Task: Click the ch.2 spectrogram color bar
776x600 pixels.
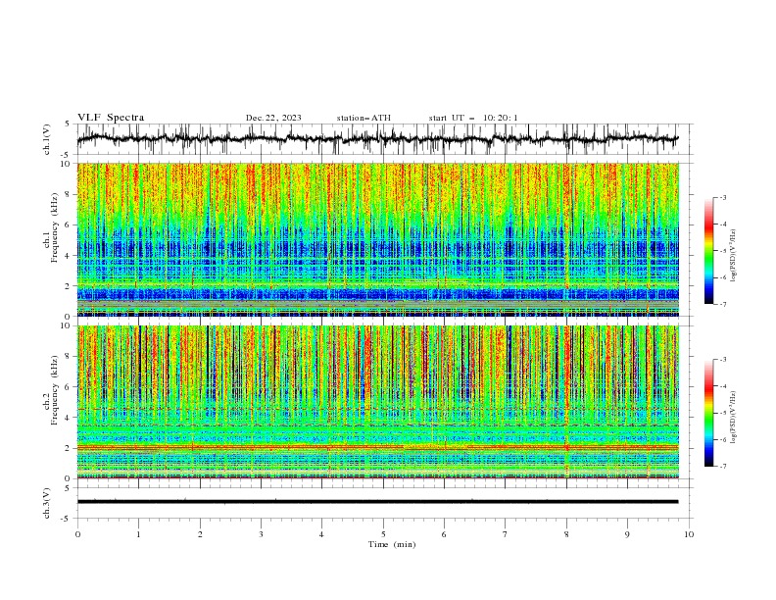Action: (x=708, y=413)
